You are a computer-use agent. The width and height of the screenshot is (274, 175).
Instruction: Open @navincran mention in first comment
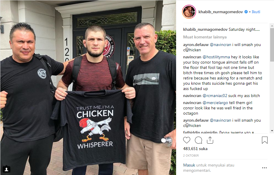click(x=220, y=45)
